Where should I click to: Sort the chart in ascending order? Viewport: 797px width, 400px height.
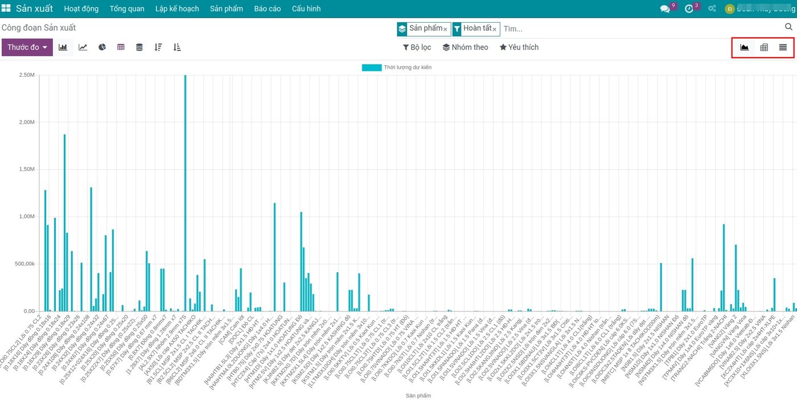[x=177, y=47]
